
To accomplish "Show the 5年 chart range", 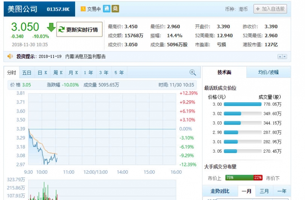I will pyautogui.click(x=119, y=73).
